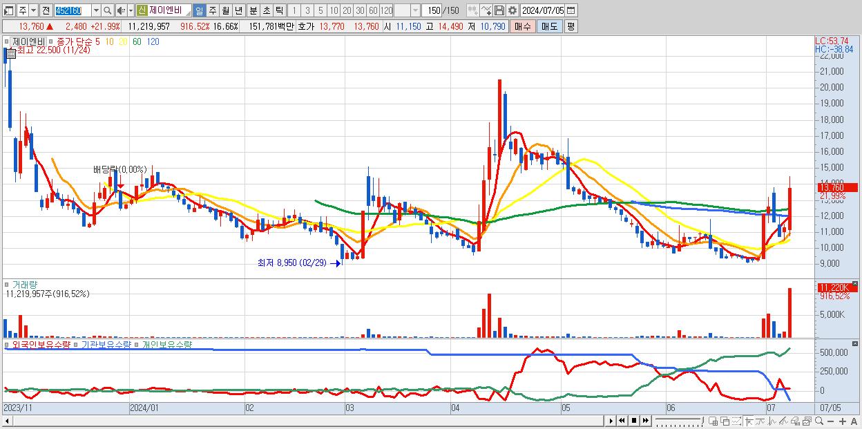Open chart settings gear icon

point(513,10)
